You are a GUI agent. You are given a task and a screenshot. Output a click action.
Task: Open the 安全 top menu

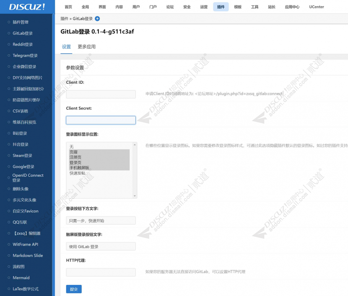pos(187,7)
